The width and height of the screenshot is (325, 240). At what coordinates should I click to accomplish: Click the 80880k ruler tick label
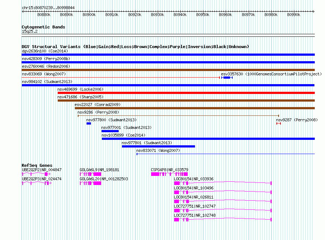click(x=44, y=15)
